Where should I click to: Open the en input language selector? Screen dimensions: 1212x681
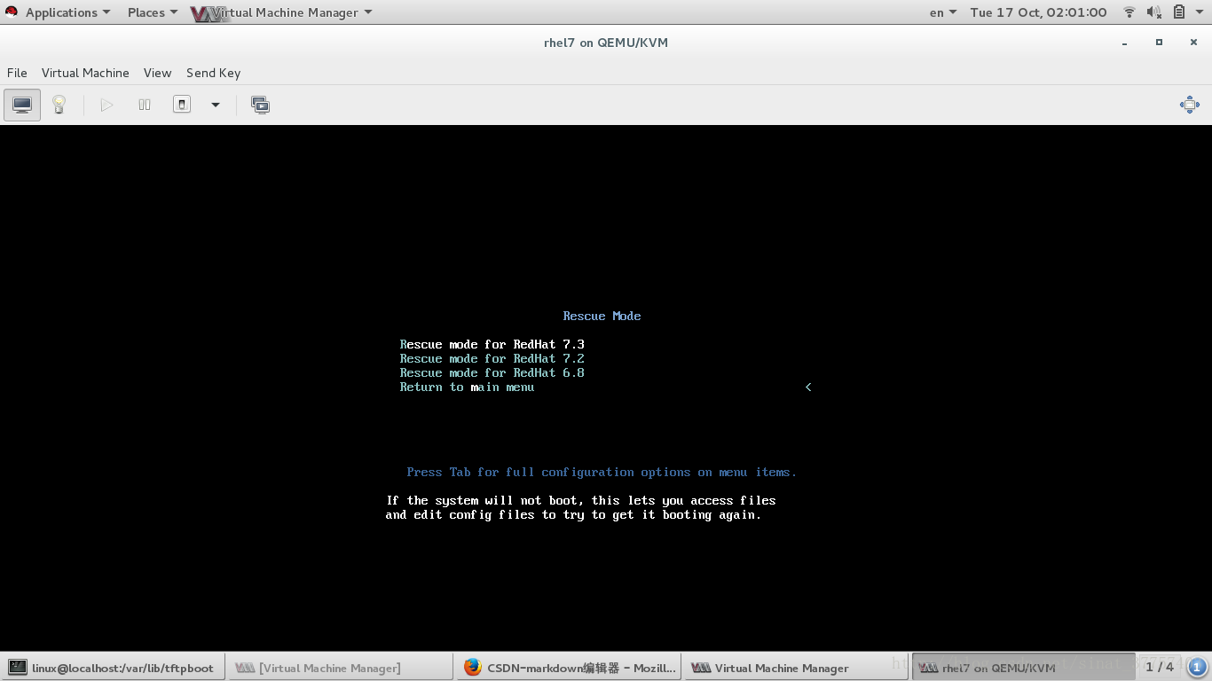(x=942, y=12)
